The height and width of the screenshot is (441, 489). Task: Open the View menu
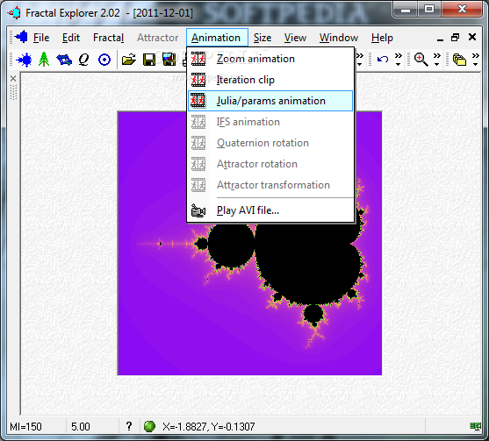[295, 38]
